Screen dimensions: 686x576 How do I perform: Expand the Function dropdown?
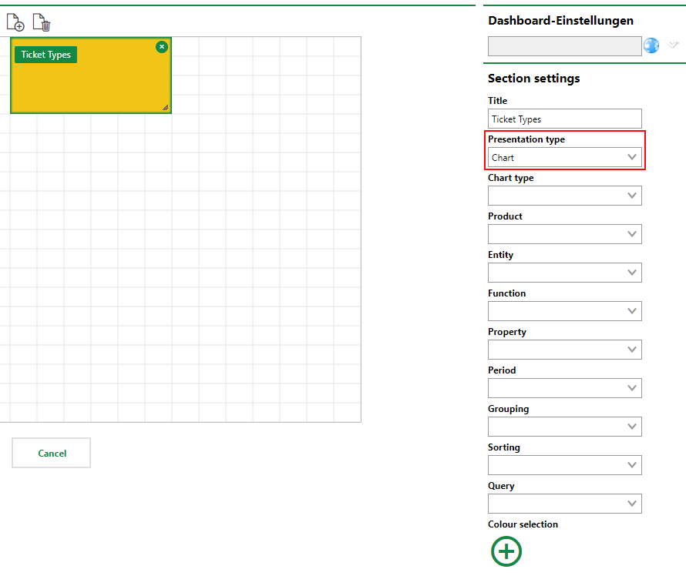[x=564, y=311]
